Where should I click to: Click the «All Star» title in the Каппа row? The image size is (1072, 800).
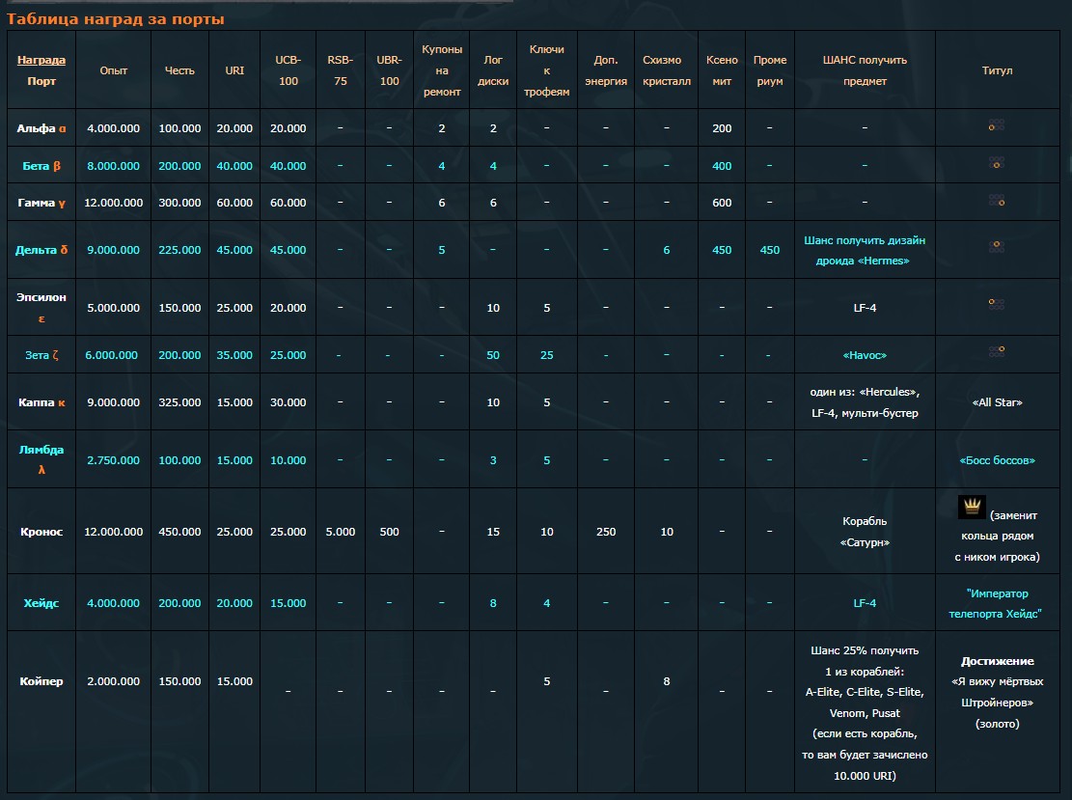coord(997,402)
